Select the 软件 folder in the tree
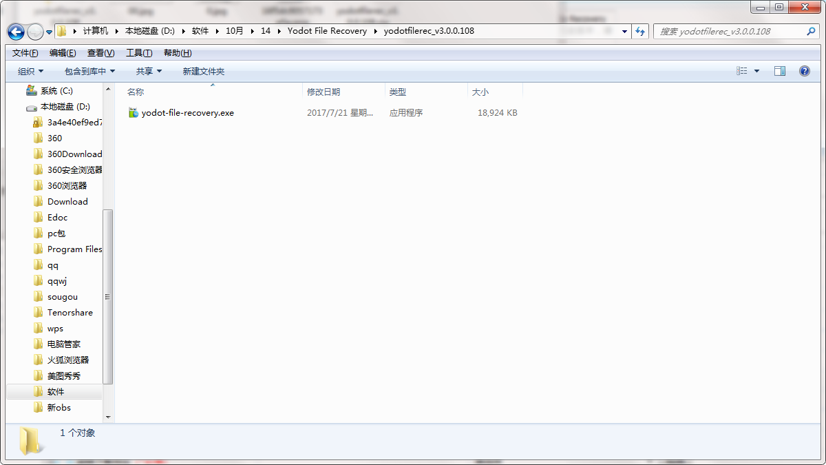 point(55,391)
